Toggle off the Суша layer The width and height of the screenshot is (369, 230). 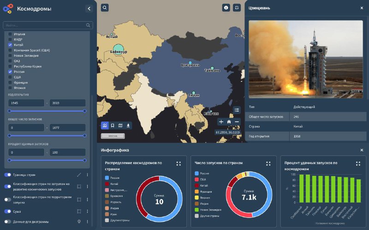click(7, 211)
